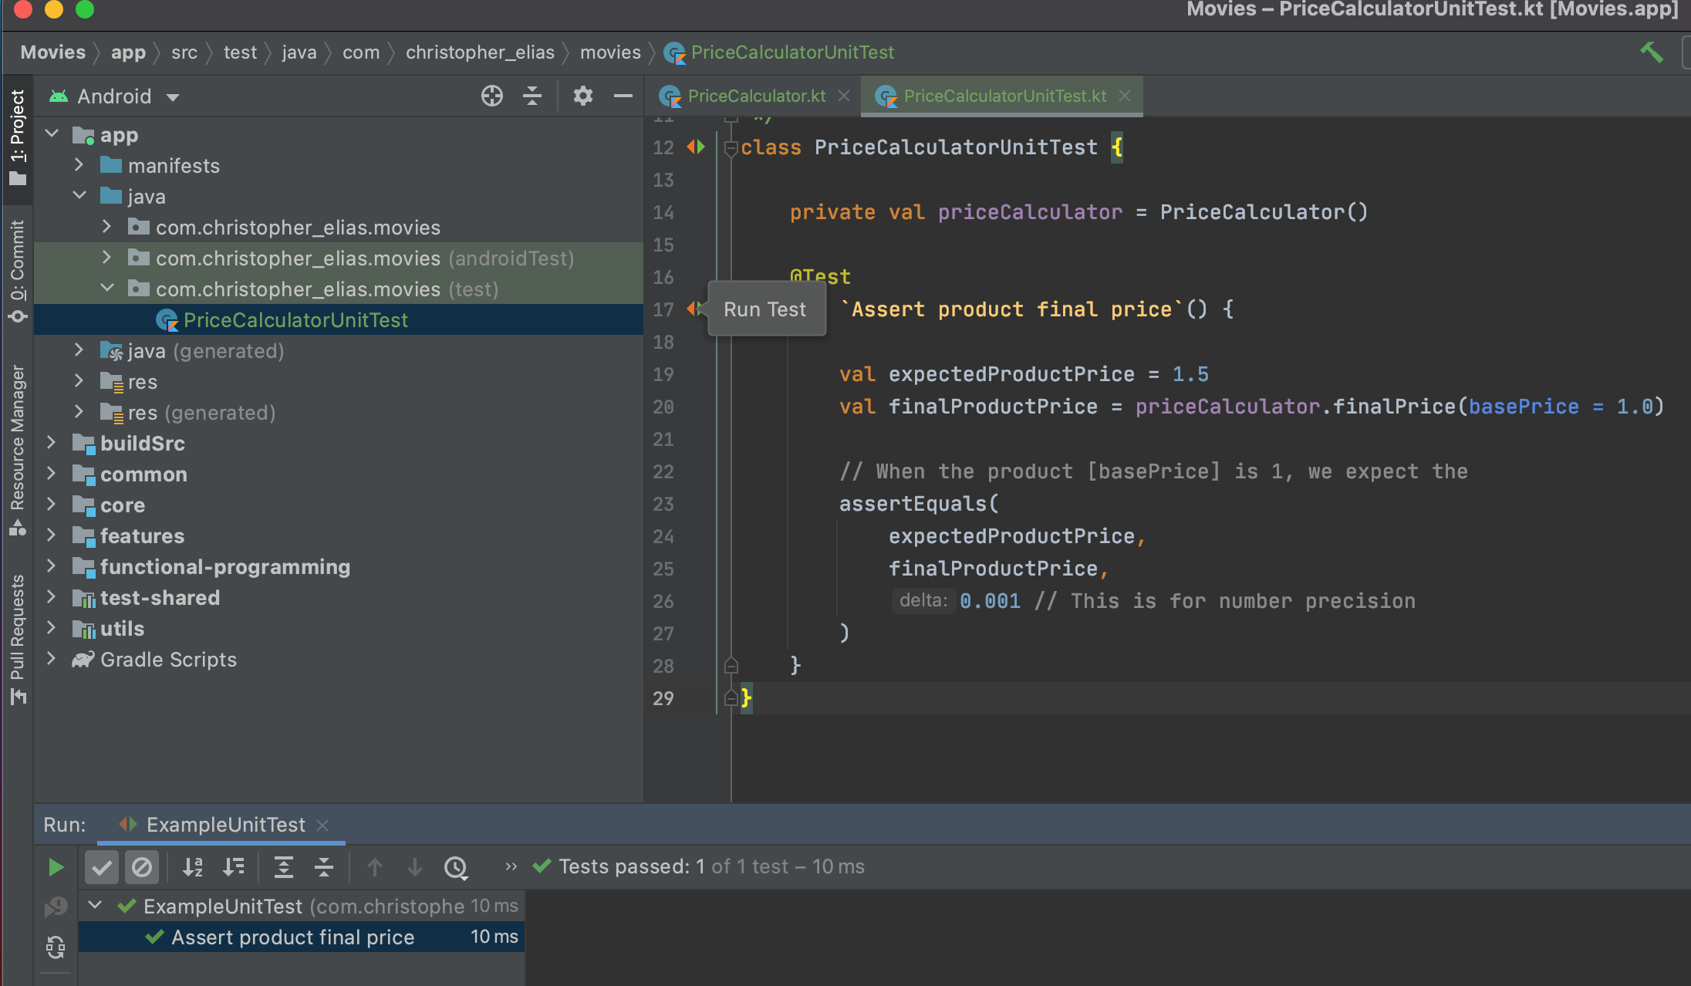Click the Sort Alphabetically icon in Run panel
This screenshot has height=986, width=1691.
[193, 867]
